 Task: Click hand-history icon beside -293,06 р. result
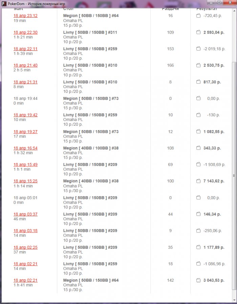coord(199,231)
